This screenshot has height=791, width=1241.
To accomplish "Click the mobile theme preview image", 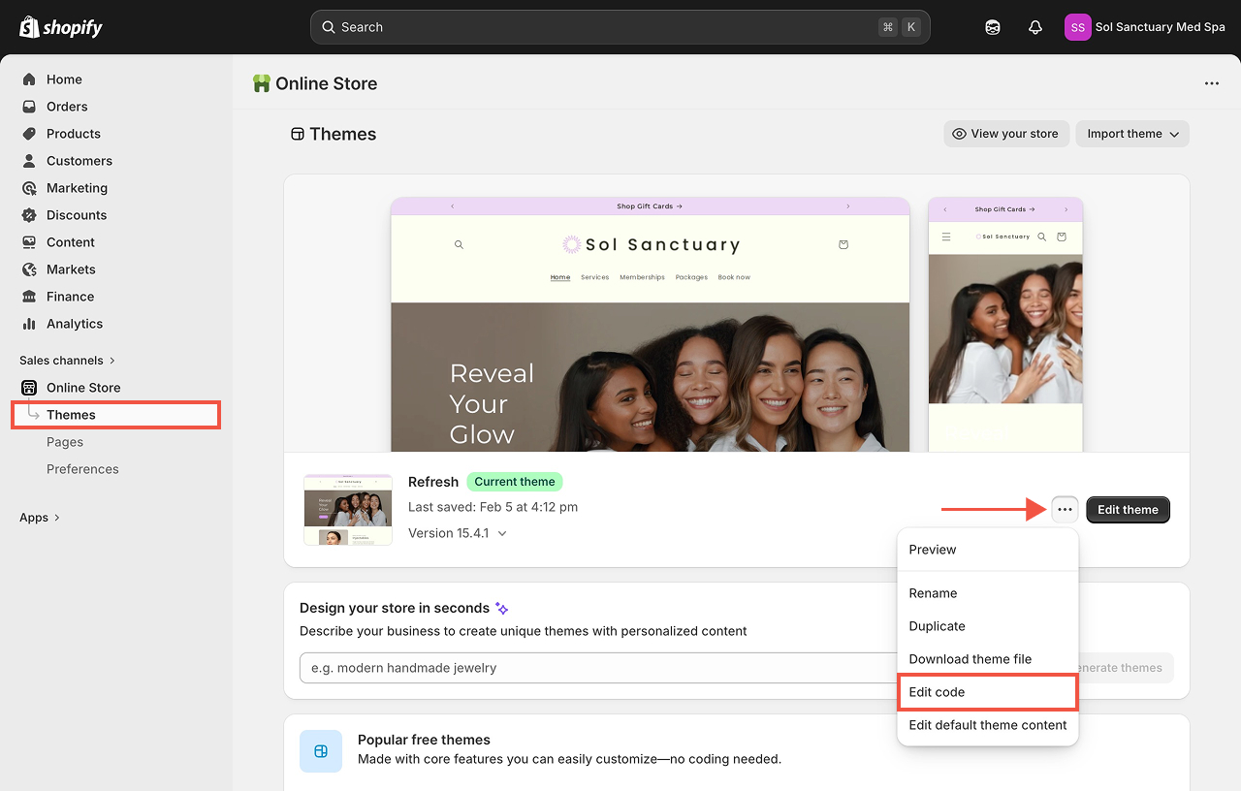I will (1005, 325).
